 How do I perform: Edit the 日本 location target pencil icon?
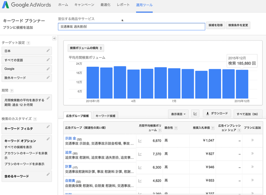pos(48,50)
